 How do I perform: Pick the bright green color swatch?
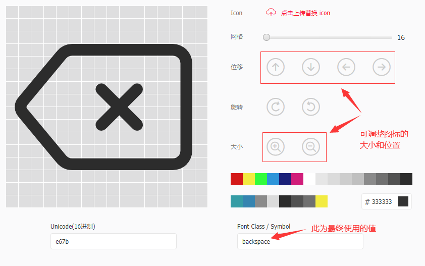click(261, 179)
